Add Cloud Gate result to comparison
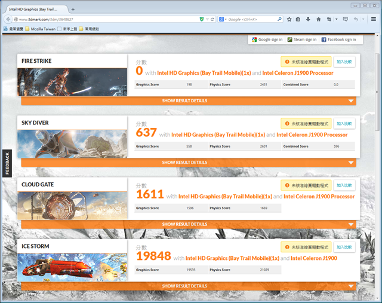The height and width of the screenshot is (303, 382). point(344,185)
